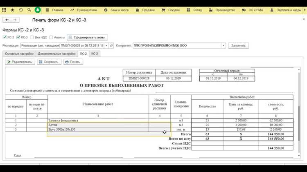307x172 pixels.
Task: Select price cell 157,69
Action: [x=241, y=130]
